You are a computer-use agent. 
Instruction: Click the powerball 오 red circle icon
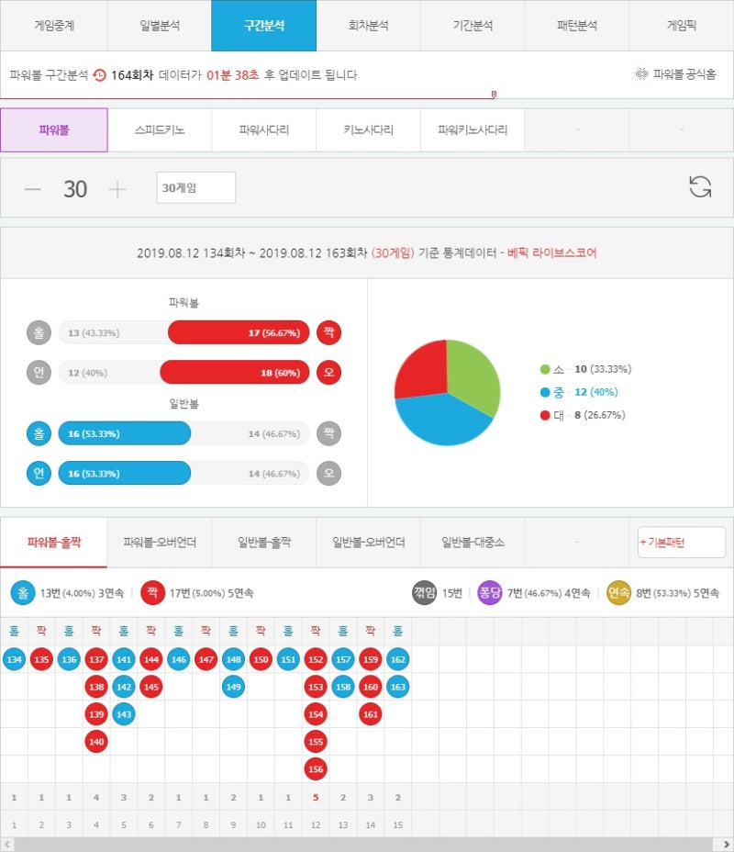[x=329, y=372]
